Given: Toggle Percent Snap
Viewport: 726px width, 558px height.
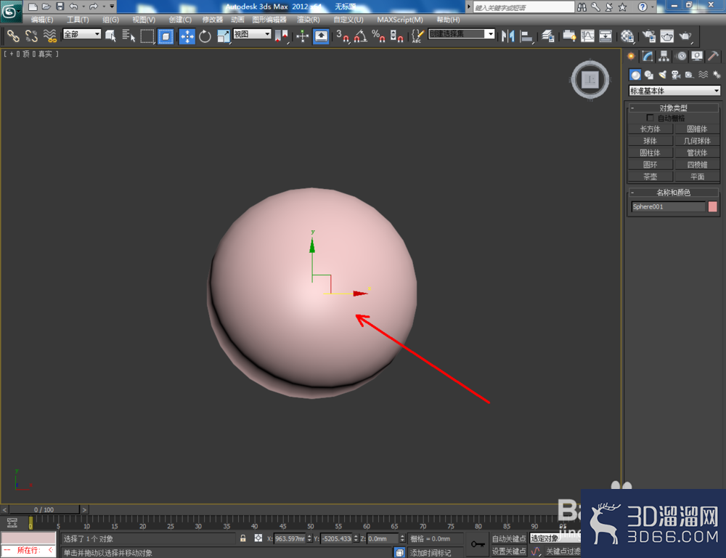Looking at the screenshot, I should pos(378,36).
